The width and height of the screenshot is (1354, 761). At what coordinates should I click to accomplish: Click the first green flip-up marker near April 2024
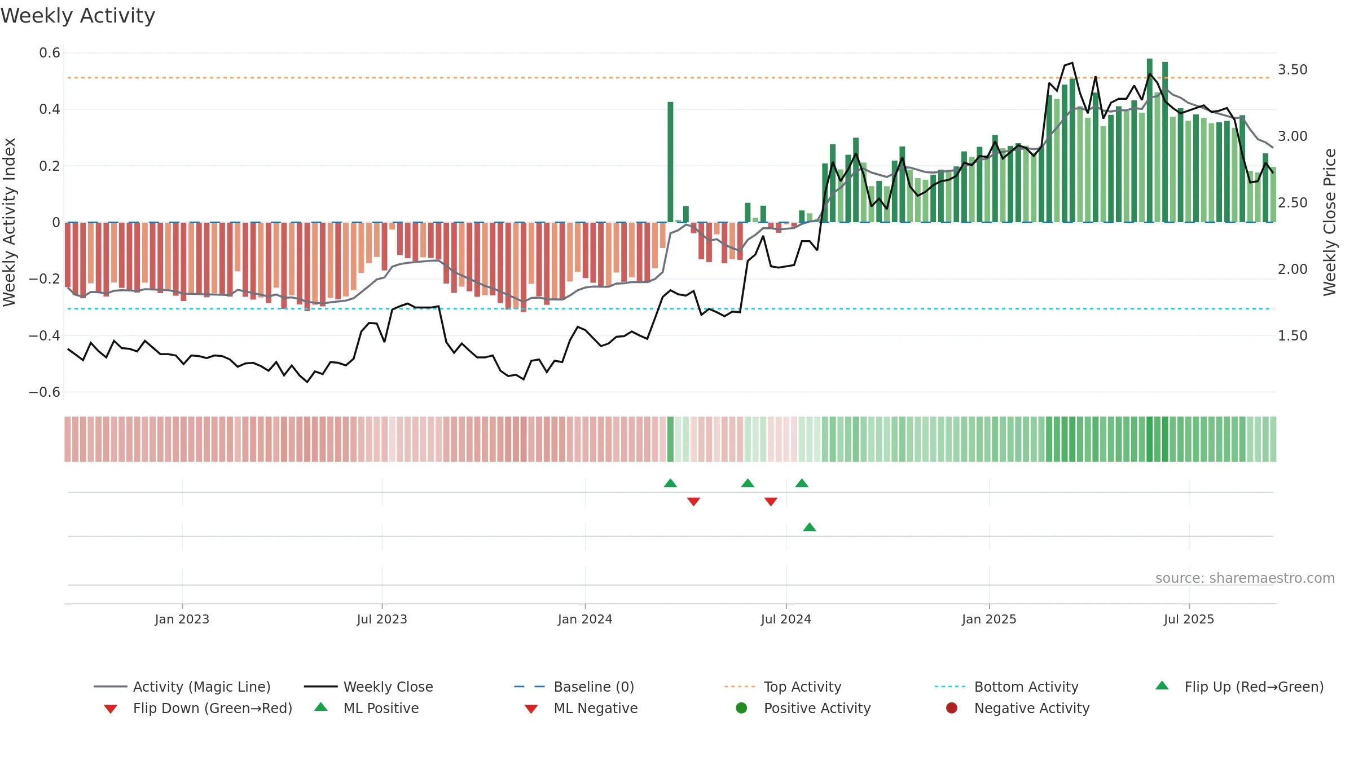[670, 483]
